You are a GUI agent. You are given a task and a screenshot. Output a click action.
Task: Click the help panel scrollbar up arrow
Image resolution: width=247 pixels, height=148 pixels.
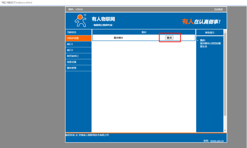tap(225, 31)
